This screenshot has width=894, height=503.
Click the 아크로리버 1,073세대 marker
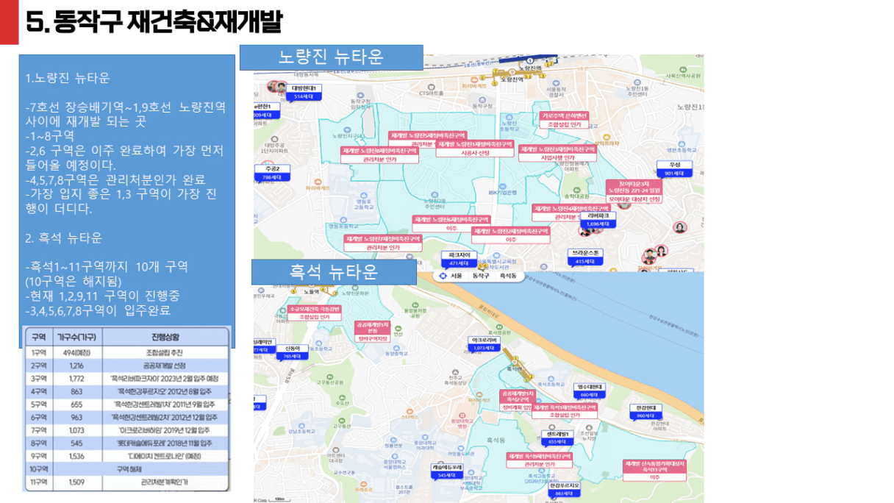coord(486,343)
